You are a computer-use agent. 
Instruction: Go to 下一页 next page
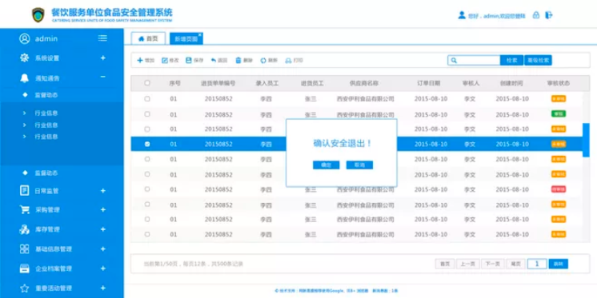(493, 264)
